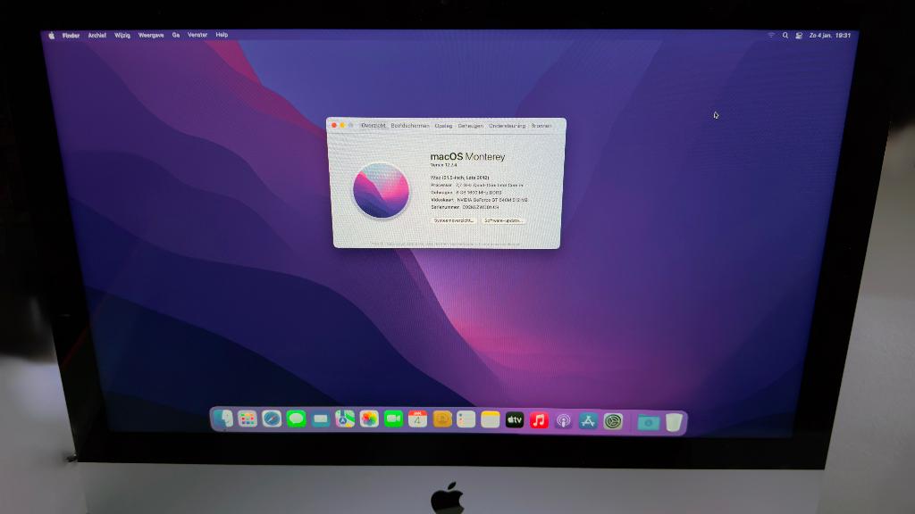Screen dimensions: 915x514
Task: Open the Help menu
Action: pos(222,35)
